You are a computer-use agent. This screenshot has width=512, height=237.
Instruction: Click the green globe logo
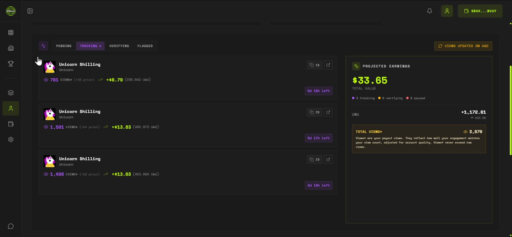point(11,11)
